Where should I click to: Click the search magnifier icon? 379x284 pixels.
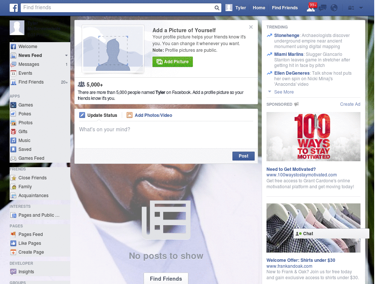217,8
